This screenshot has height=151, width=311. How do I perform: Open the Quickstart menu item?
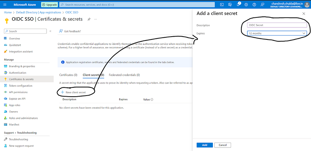pos(15,45)
